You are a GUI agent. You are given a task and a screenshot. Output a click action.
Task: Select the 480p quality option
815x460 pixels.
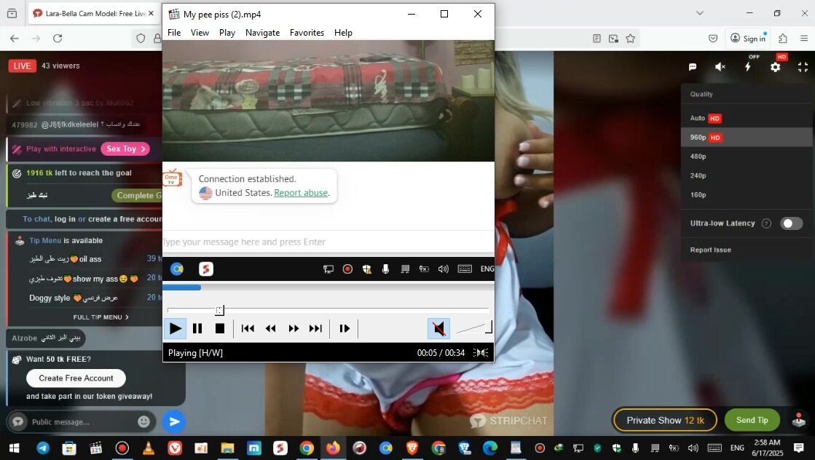[x=698, y=156]
